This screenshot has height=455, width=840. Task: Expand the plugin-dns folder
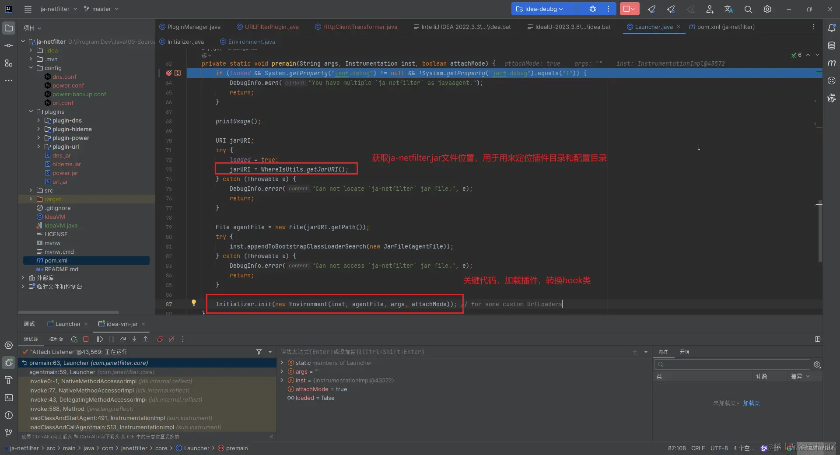38,120
